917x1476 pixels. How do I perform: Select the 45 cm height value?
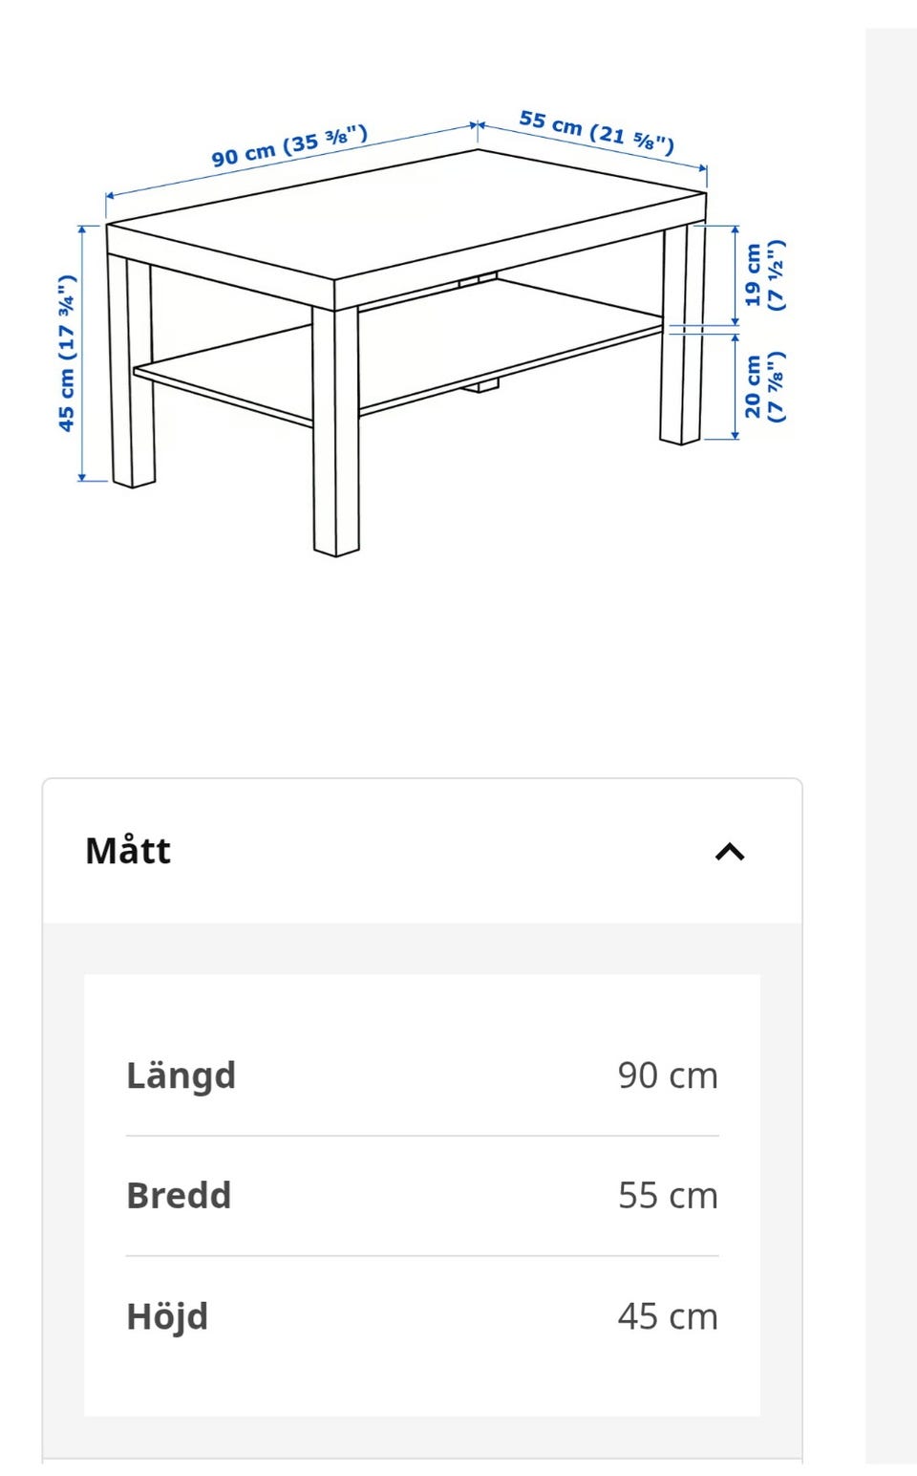(668, 1317)
